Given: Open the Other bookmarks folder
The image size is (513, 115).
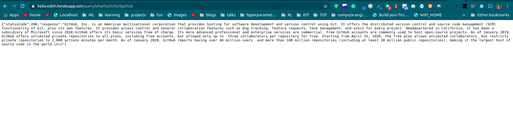Looking at the screenshot, I should click(x=490, y=15).
